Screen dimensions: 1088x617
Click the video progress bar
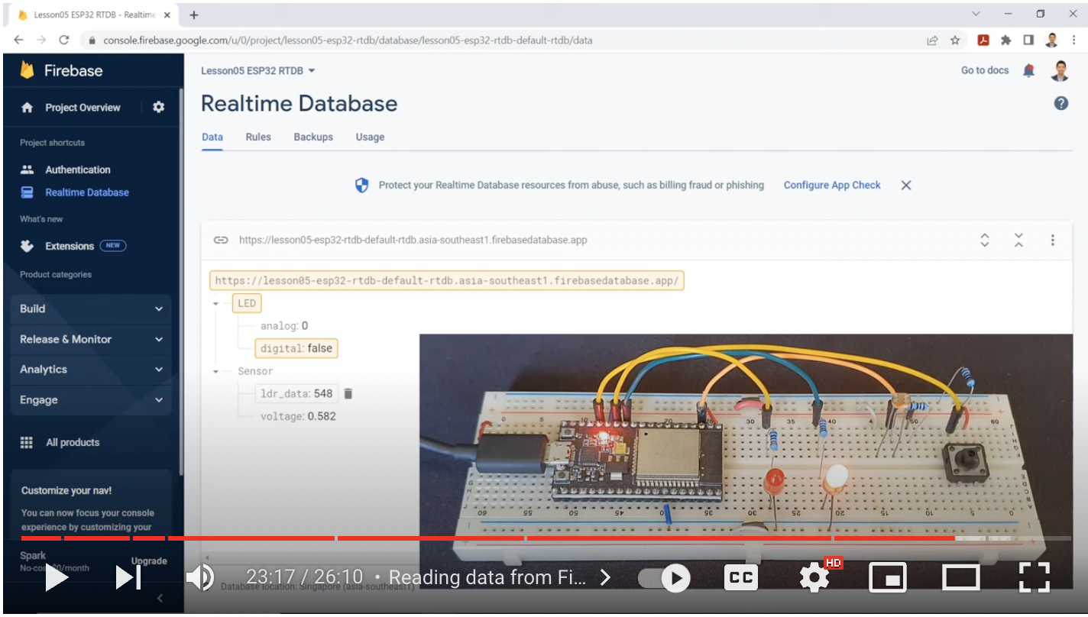pos(546,538)
